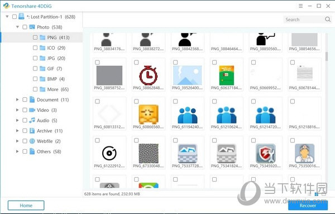The height and width of the screenshot is (214, 335).
Task: Click the Home button
Action: click(x=26, y=206)
